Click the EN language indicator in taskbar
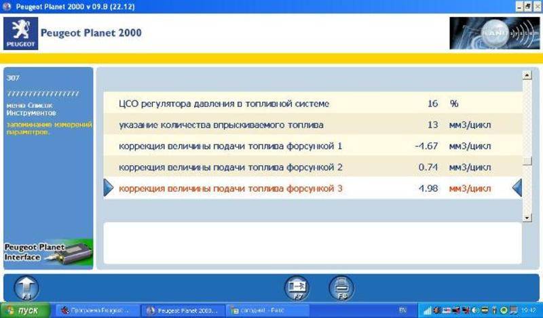Image resolution: width=543 pixels, height=318 pixels. pos(402,311)
